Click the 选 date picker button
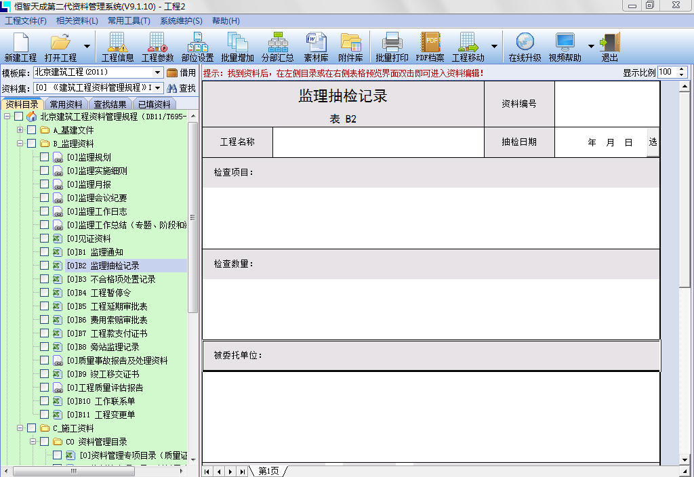 pos(653,142)
